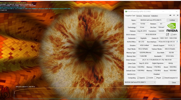Screen dimensions: 181x100
Task: Click the Digital Signature value WHQL
Action: (171, 63)
